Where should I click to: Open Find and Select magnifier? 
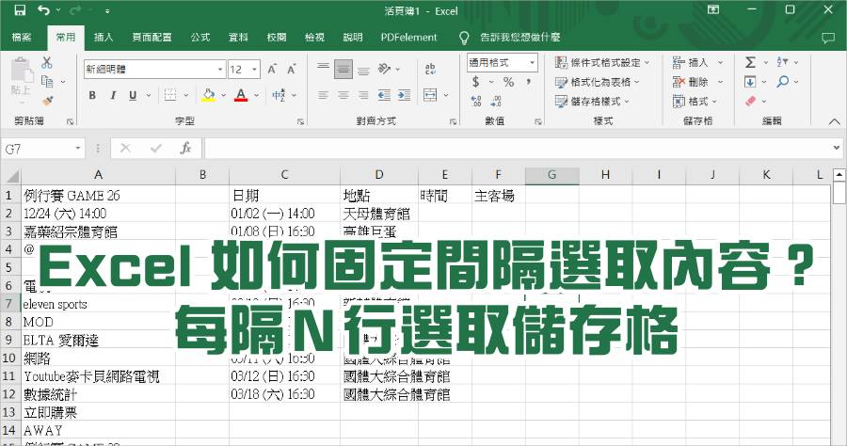click(782, 82)
